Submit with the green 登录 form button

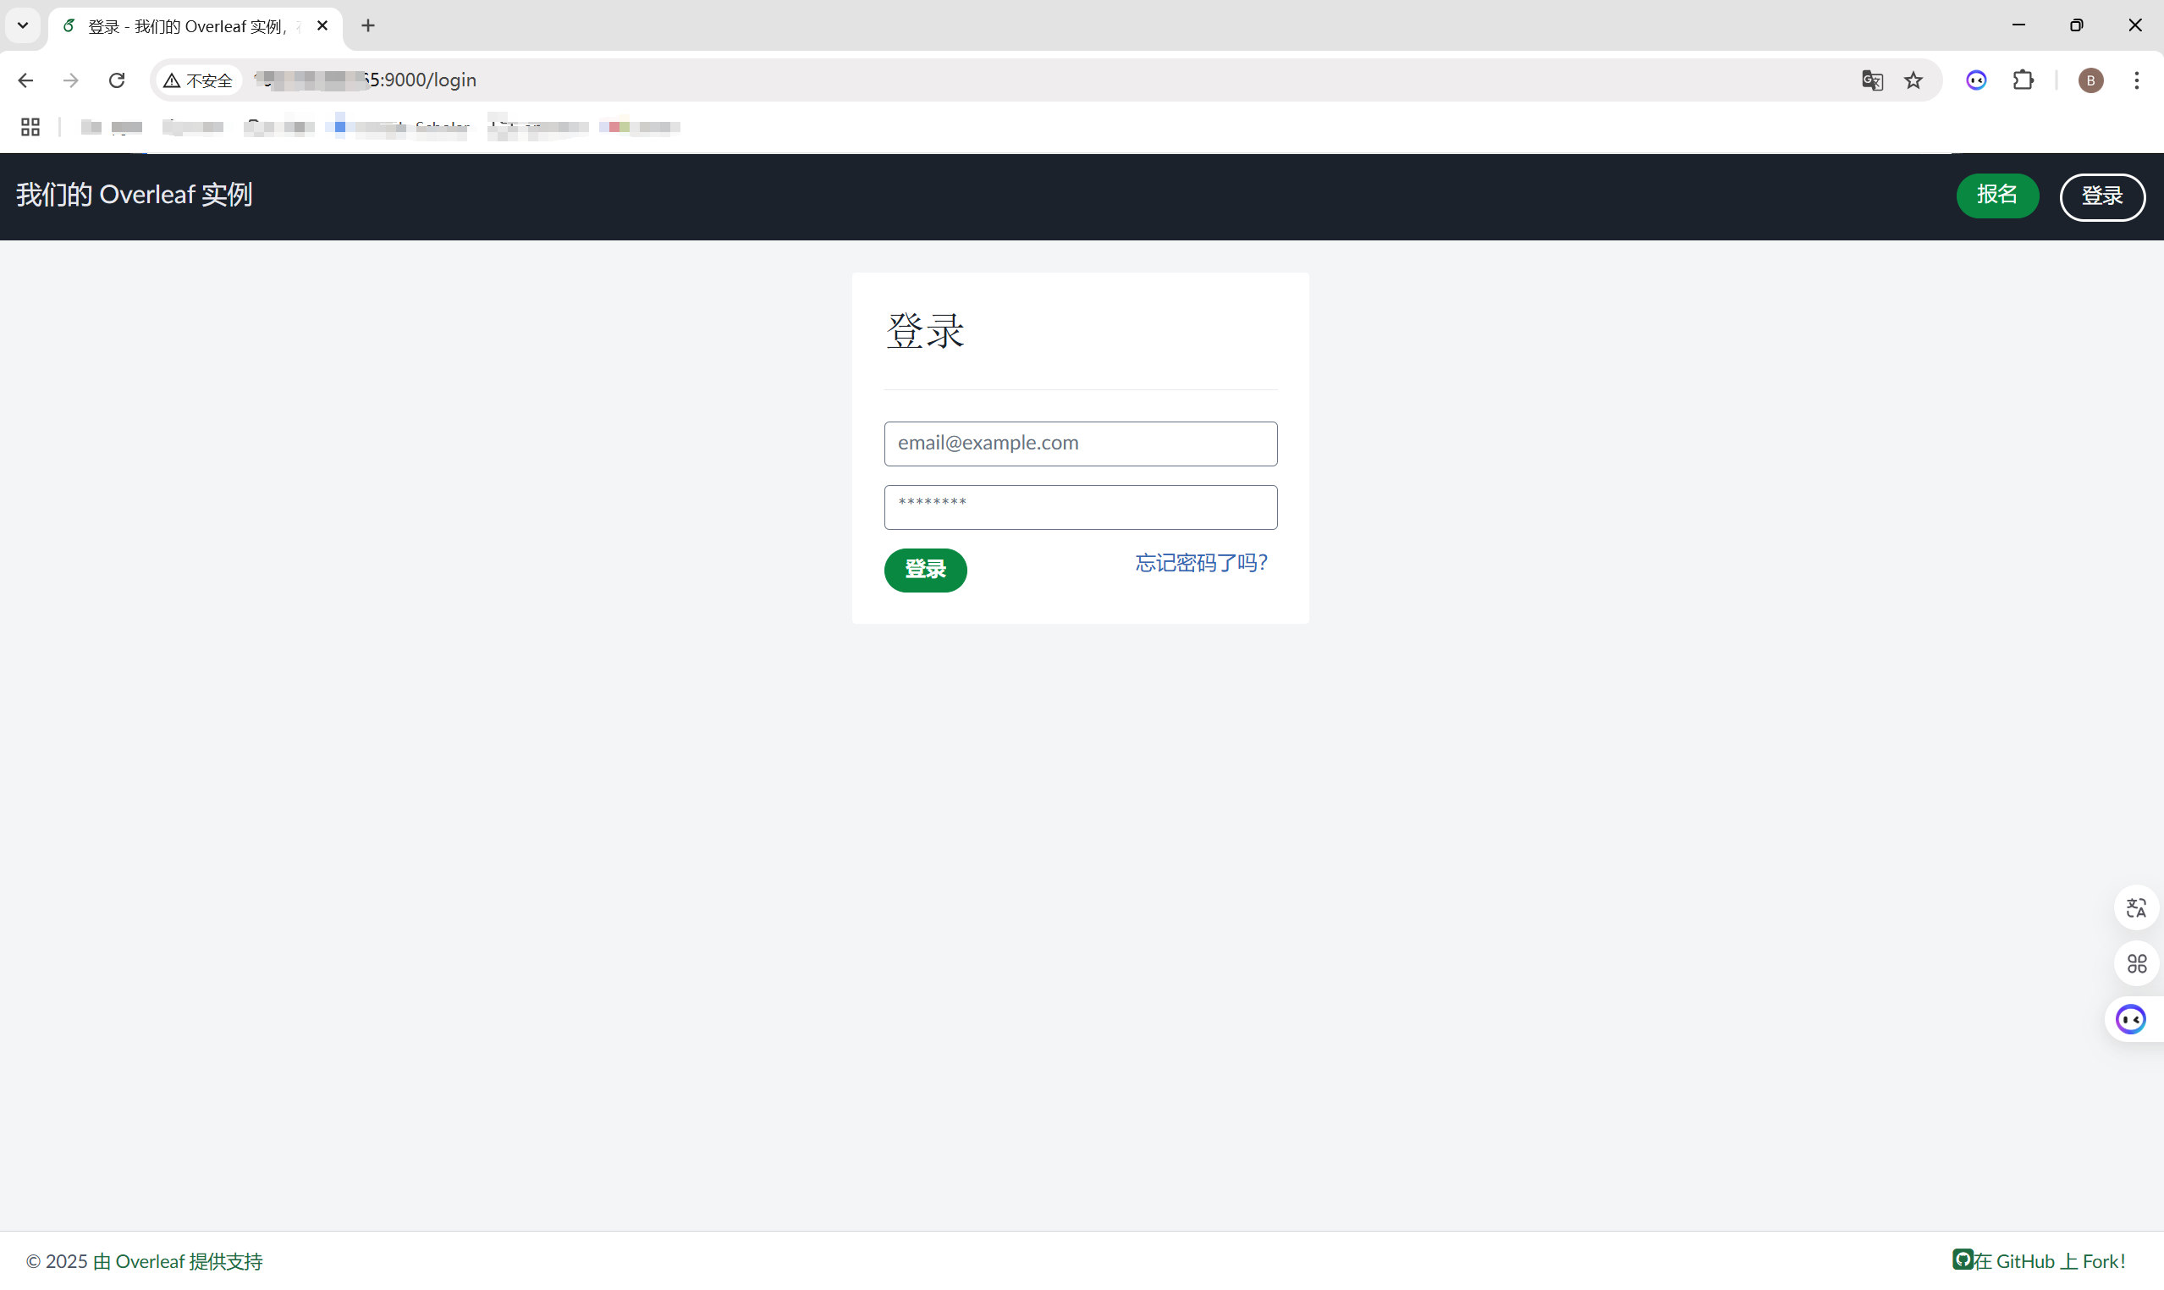pyautogui.click(x=925, y=570)
